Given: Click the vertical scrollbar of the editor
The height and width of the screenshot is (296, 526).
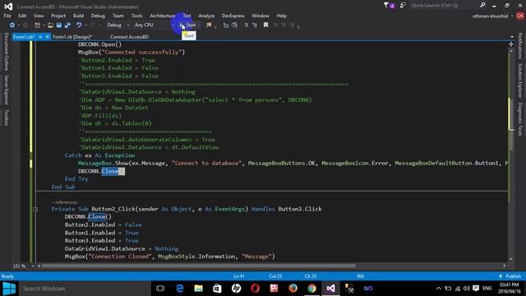Looking at the screenshot, I should 511,155.
